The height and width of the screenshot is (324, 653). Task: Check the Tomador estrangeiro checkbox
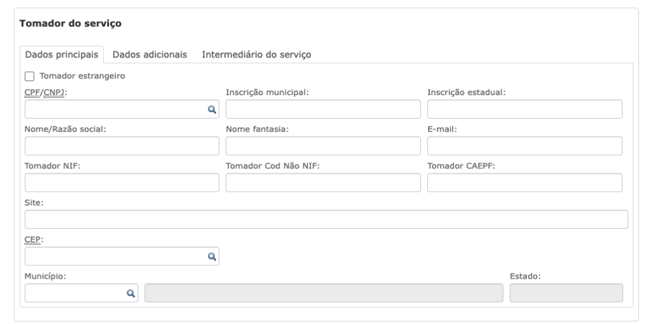pos(29,76)
